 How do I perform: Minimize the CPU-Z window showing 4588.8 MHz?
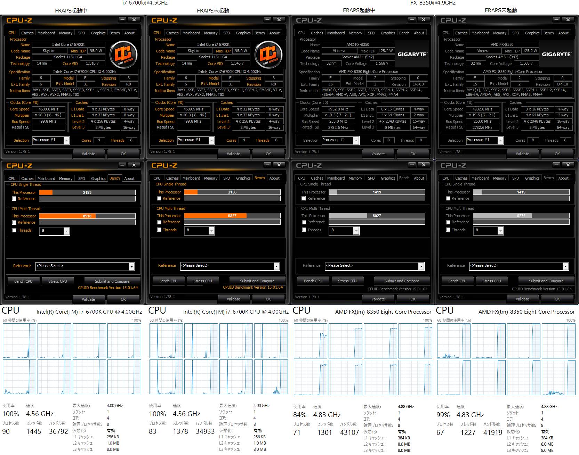click(122, 19)
